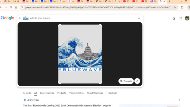Click the AI Overview text starting 'This is a'
Screen dimensions: 190x107
[x=67, y=106]
